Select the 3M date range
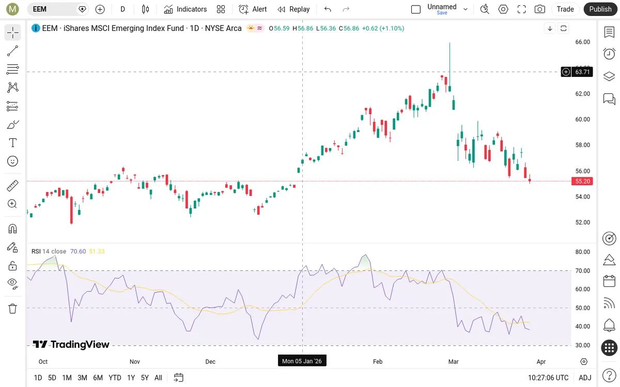Image resolution: width=620 pixels, height=387 pixels. [x=82, y=378]
